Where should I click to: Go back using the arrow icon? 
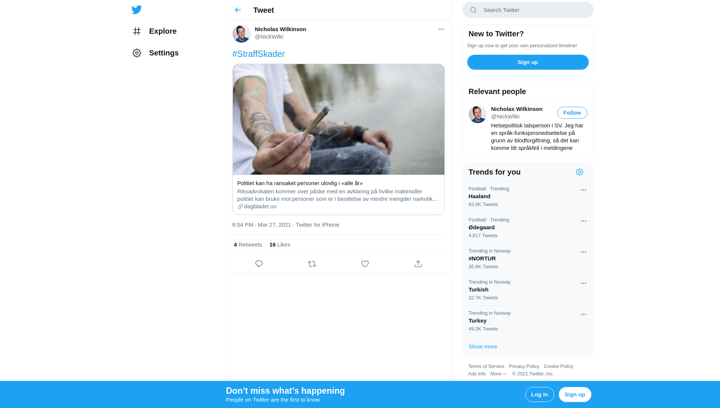(x=238, y=10)
